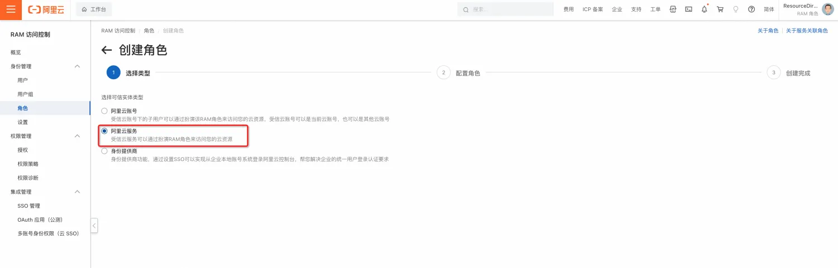Open the ICP 备案 menu
This screenshot has height=268, width=838.
pyautogui.click(x=593, y=9)
